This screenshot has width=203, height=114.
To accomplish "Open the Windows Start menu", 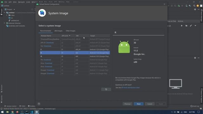I will pos(2,112).
